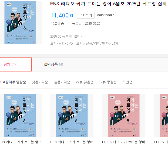The width and height of the screenshot is (168, 144).
Task: Sort results by 최신순
Action: click(127, 82)
